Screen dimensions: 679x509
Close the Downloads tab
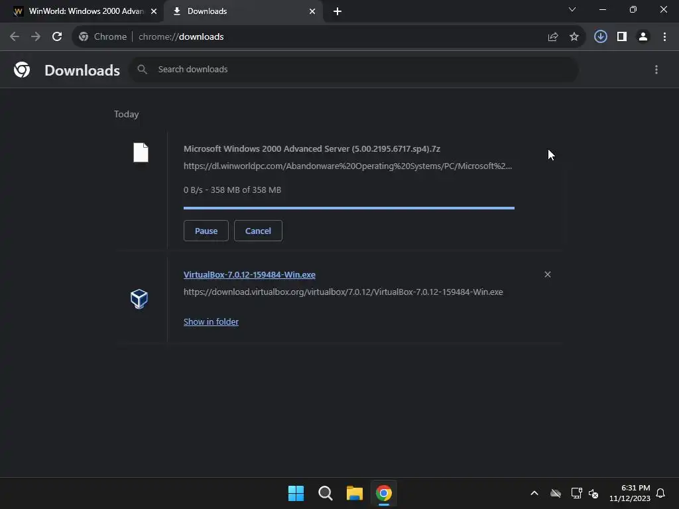point(312,11)
